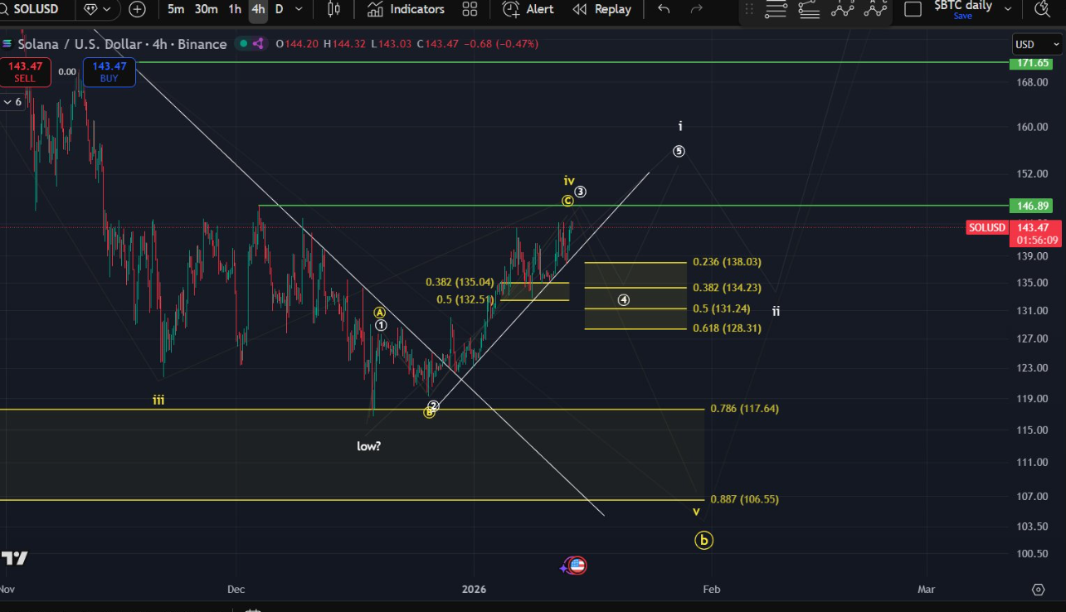
Task: Open the Alert menu
Action: (528, 9)
